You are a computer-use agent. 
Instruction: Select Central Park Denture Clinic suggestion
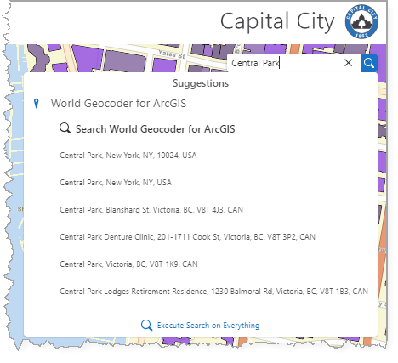point(187,237)
